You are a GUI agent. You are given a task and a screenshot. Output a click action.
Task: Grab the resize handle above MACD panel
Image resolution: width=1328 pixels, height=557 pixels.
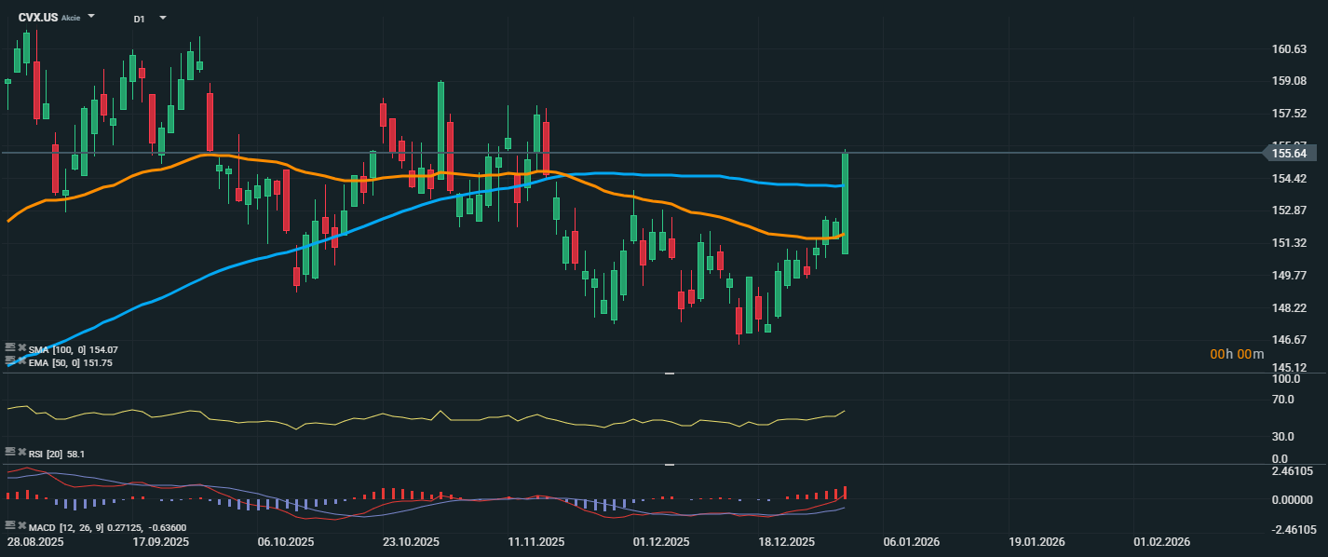click(668, 464)
